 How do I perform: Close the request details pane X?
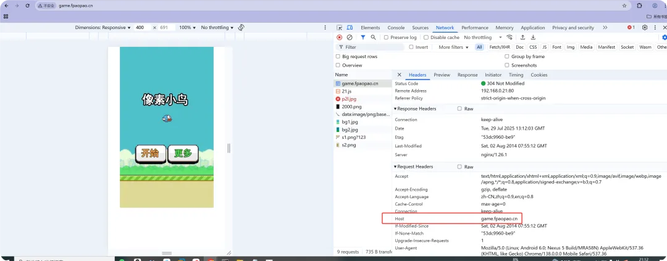pyautogui.click(x=399, y=75)
